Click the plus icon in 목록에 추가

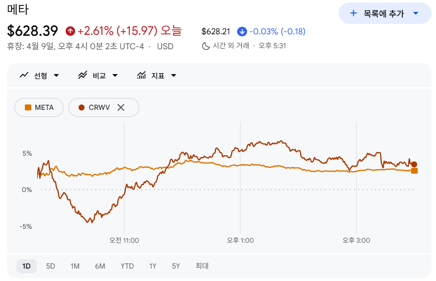pyautogui.click(x=353, y=13)
